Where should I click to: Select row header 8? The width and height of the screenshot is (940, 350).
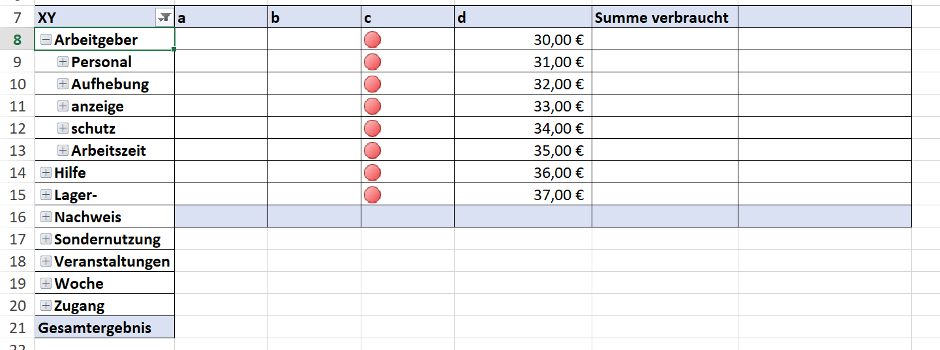click(x=18, y=40)
